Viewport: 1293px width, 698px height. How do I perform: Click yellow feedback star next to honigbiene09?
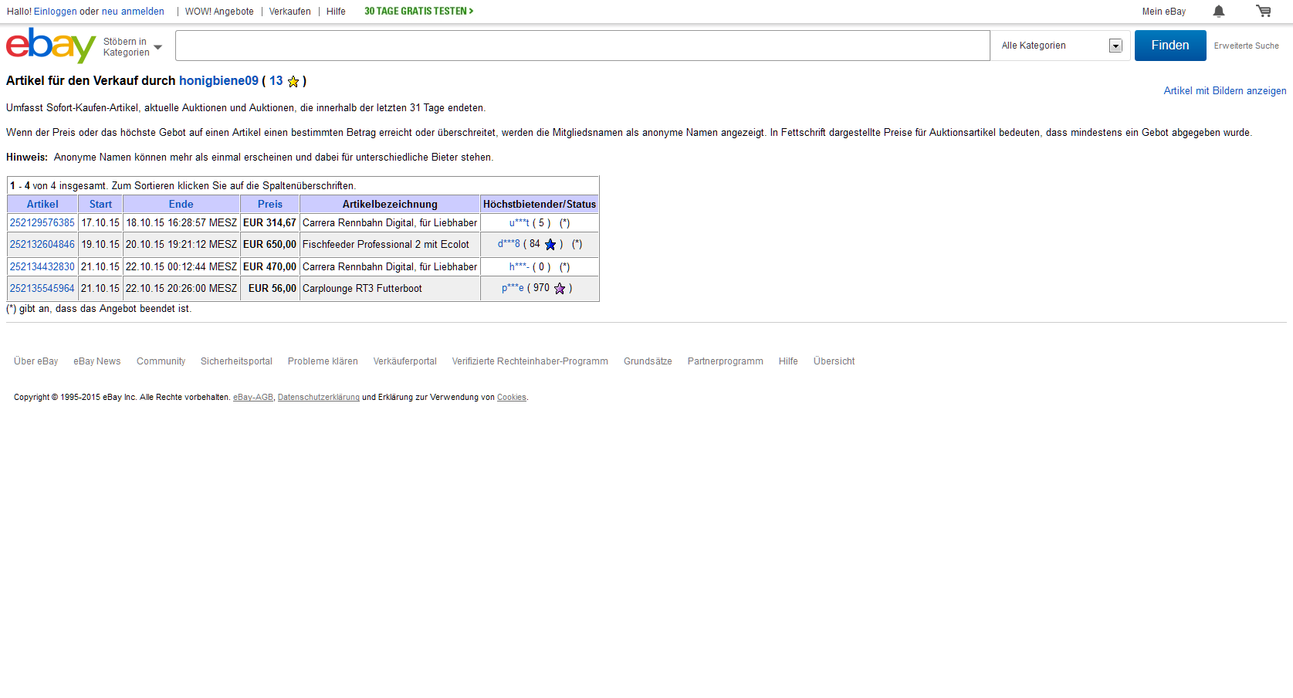coord(293,82)
